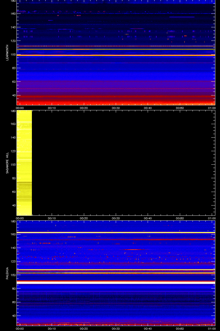Click the 00:40 time label under Learmonth plot

coord(148,108)
